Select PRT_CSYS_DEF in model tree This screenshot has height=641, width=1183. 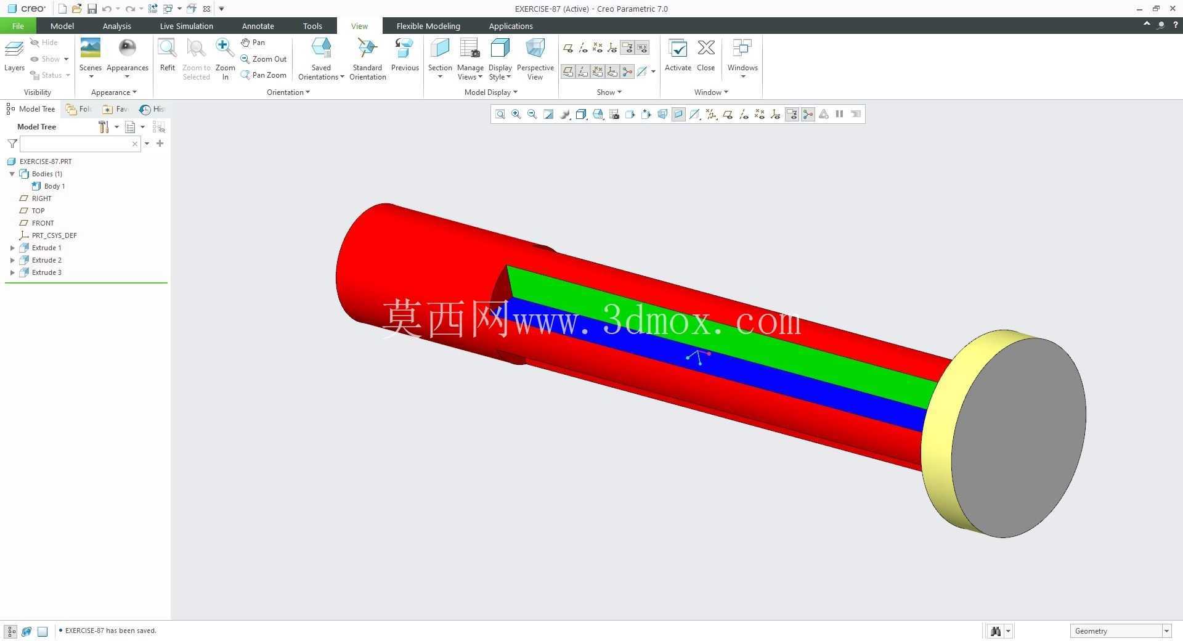pyautogui.click(x=48, y=235)
